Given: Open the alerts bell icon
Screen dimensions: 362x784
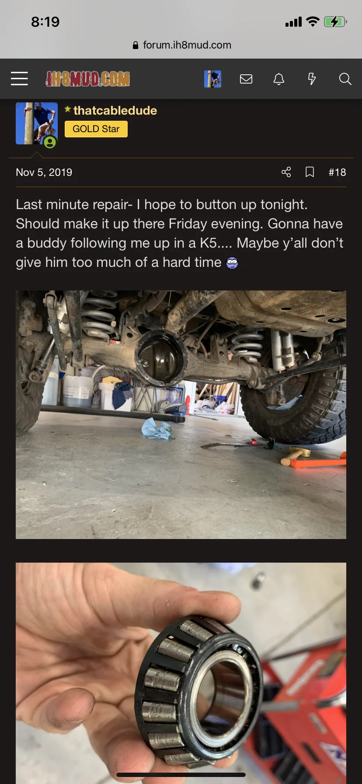Looking at the screenshot, I should [x=279, y=79].
